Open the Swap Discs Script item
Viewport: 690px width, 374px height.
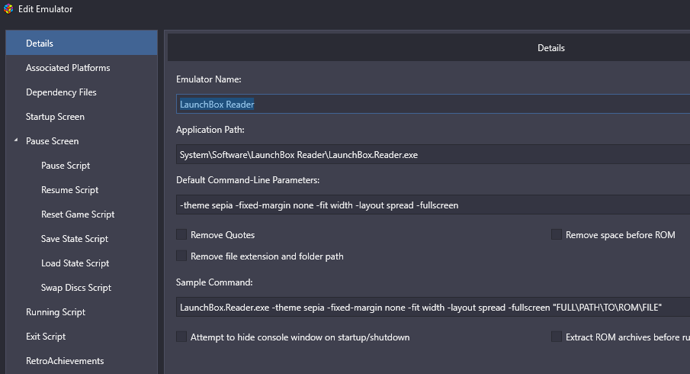click(x=76, y=288)
